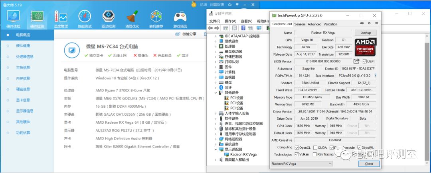Expand the 磁盘驱动器 disk drives node
Screen dimensions: 431x173
216,51
